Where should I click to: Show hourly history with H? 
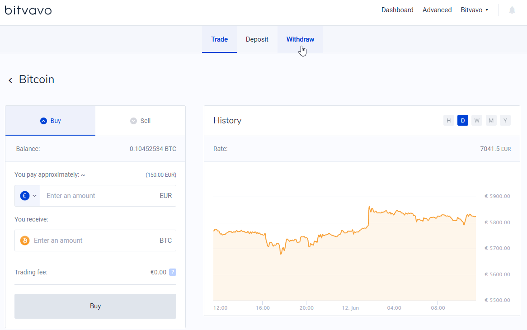click(x=449, y=120)
